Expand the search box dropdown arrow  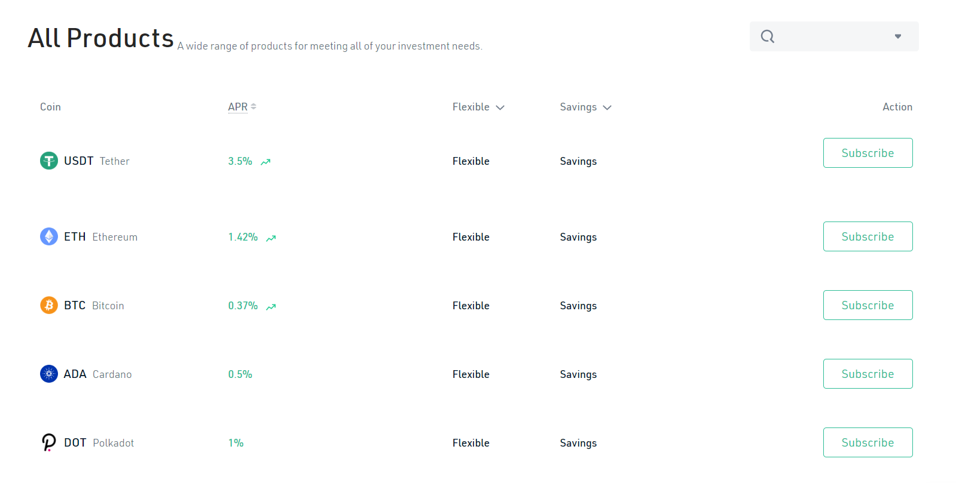(x=897, y=36)
